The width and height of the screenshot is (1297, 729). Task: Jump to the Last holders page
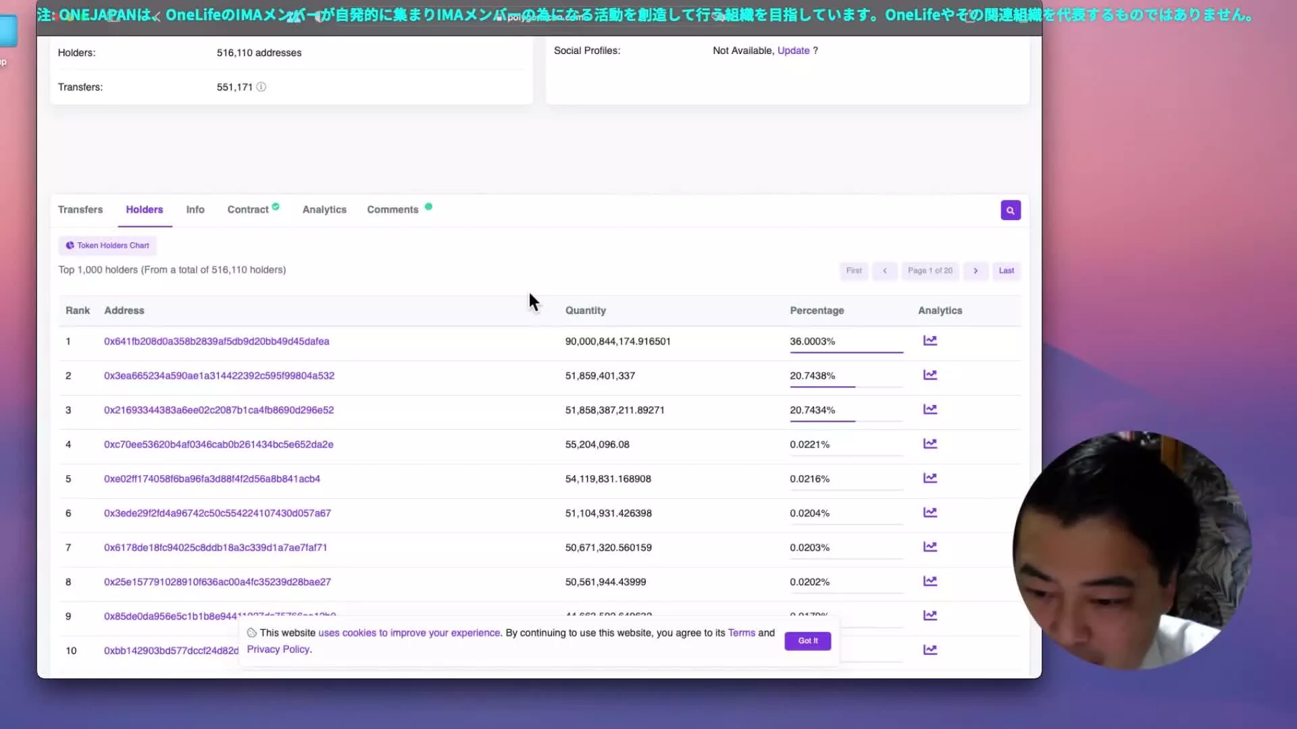pos(1006,271)
